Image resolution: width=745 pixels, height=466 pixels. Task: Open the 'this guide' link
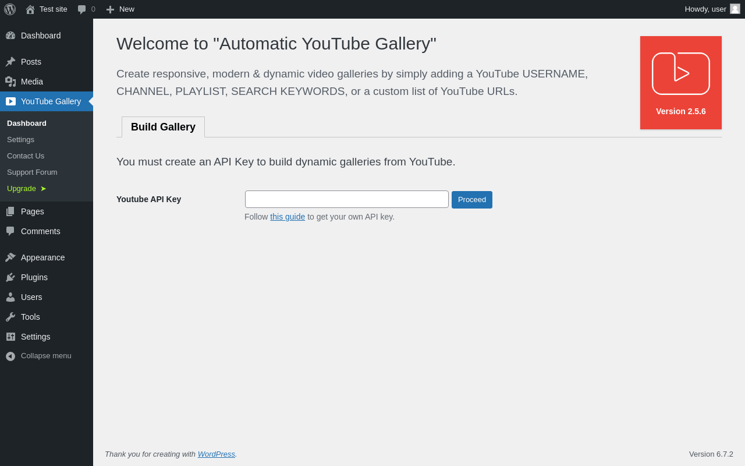(288, 217)
